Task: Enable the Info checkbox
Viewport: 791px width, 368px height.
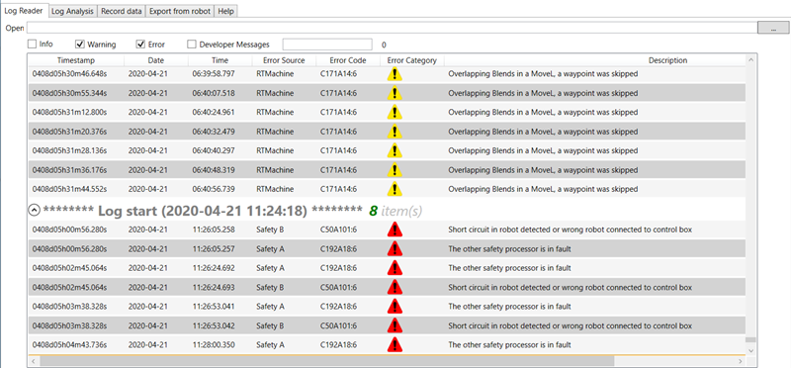Action: [x=32, y=44]
